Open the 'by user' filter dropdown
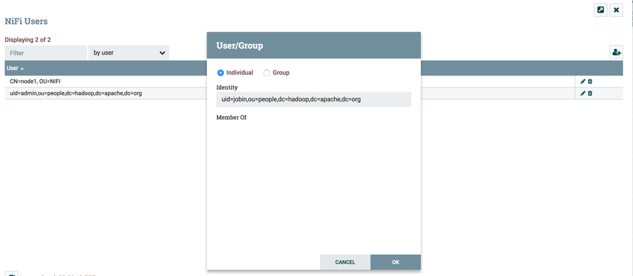The width and height of the screenshot is (633, 276). (x=129, y=53)
